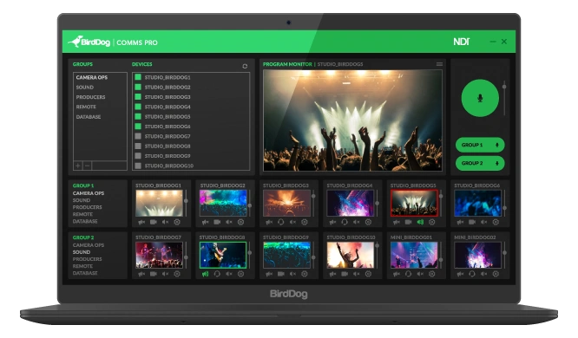Refresh the Devices list

point(245,66)
